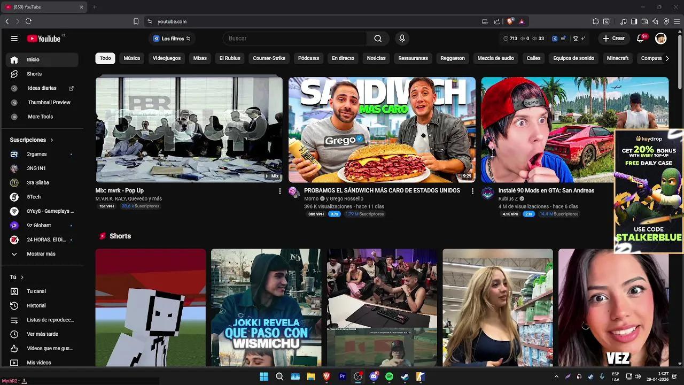This screenshot has width=684, height=385.
Task: Select the En directo filter chip
Action: point(343,58)
